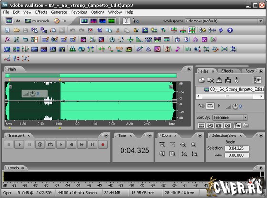This screenshot has height=198, width=267.
Task: Click Zoom In Vertically icon
Action: 185,154
